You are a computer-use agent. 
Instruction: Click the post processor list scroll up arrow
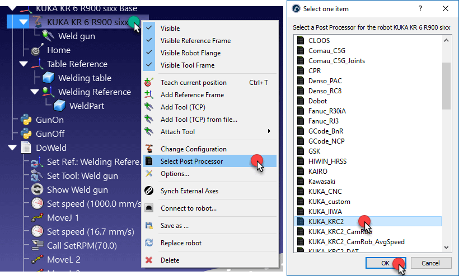tap(446, 40)
